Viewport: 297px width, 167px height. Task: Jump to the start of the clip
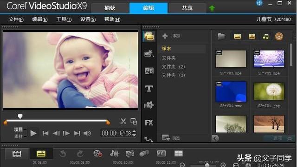[x=45, y=134]
